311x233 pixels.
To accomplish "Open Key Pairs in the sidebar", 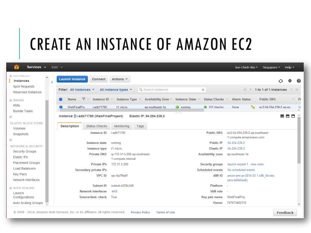I will click(20, 174).
